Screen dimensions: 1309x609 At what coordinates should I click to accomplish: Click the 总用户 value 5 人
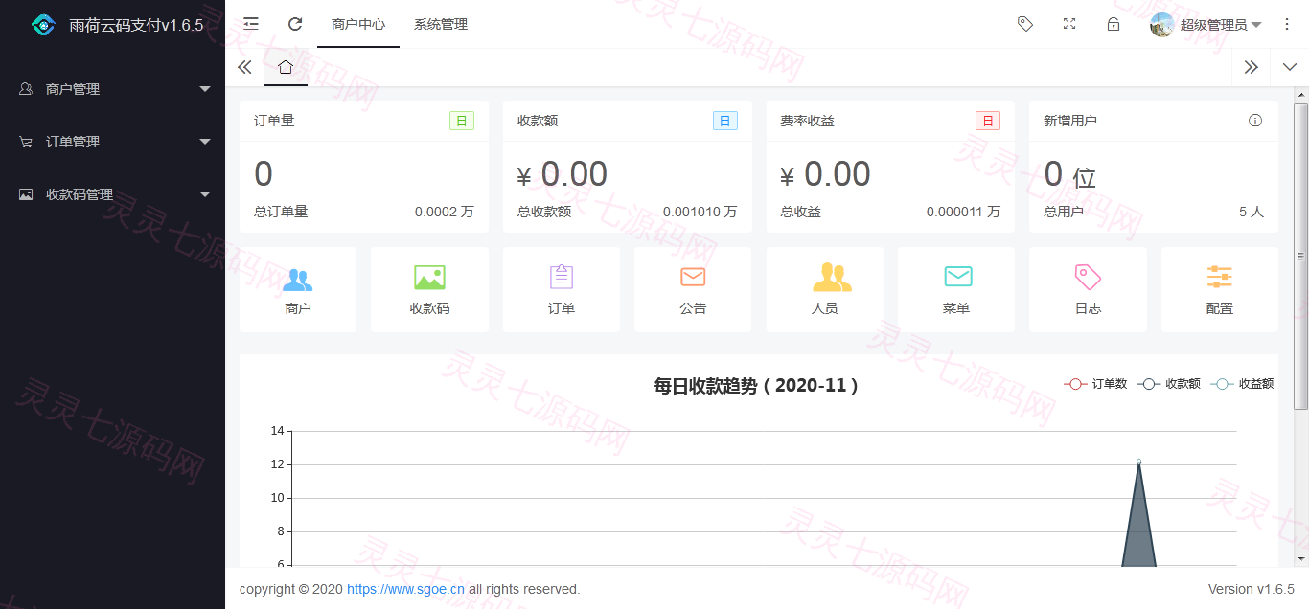(1252, 212)
